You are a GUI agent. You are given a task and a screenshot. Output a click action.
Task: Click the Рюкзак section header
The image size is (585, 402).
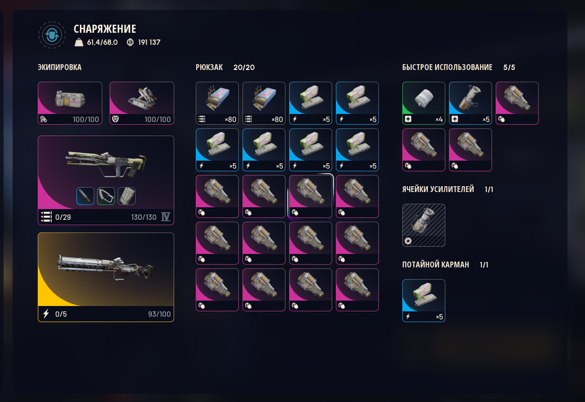click(x=209, y=67)
